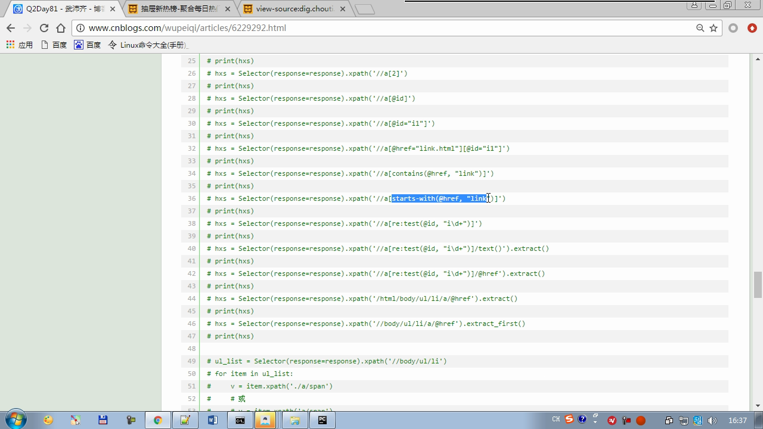Click line 52 comment '# 或'

pos(227,399)
